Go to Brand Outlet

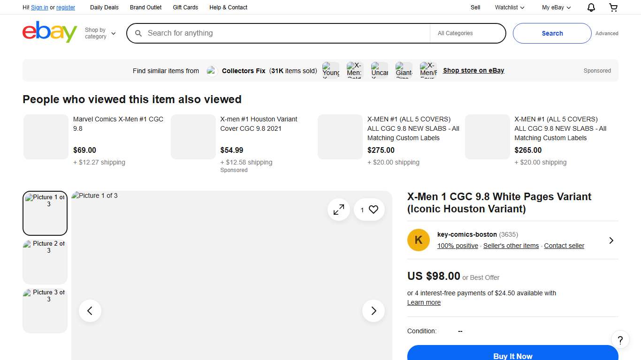tap(146, 7)
